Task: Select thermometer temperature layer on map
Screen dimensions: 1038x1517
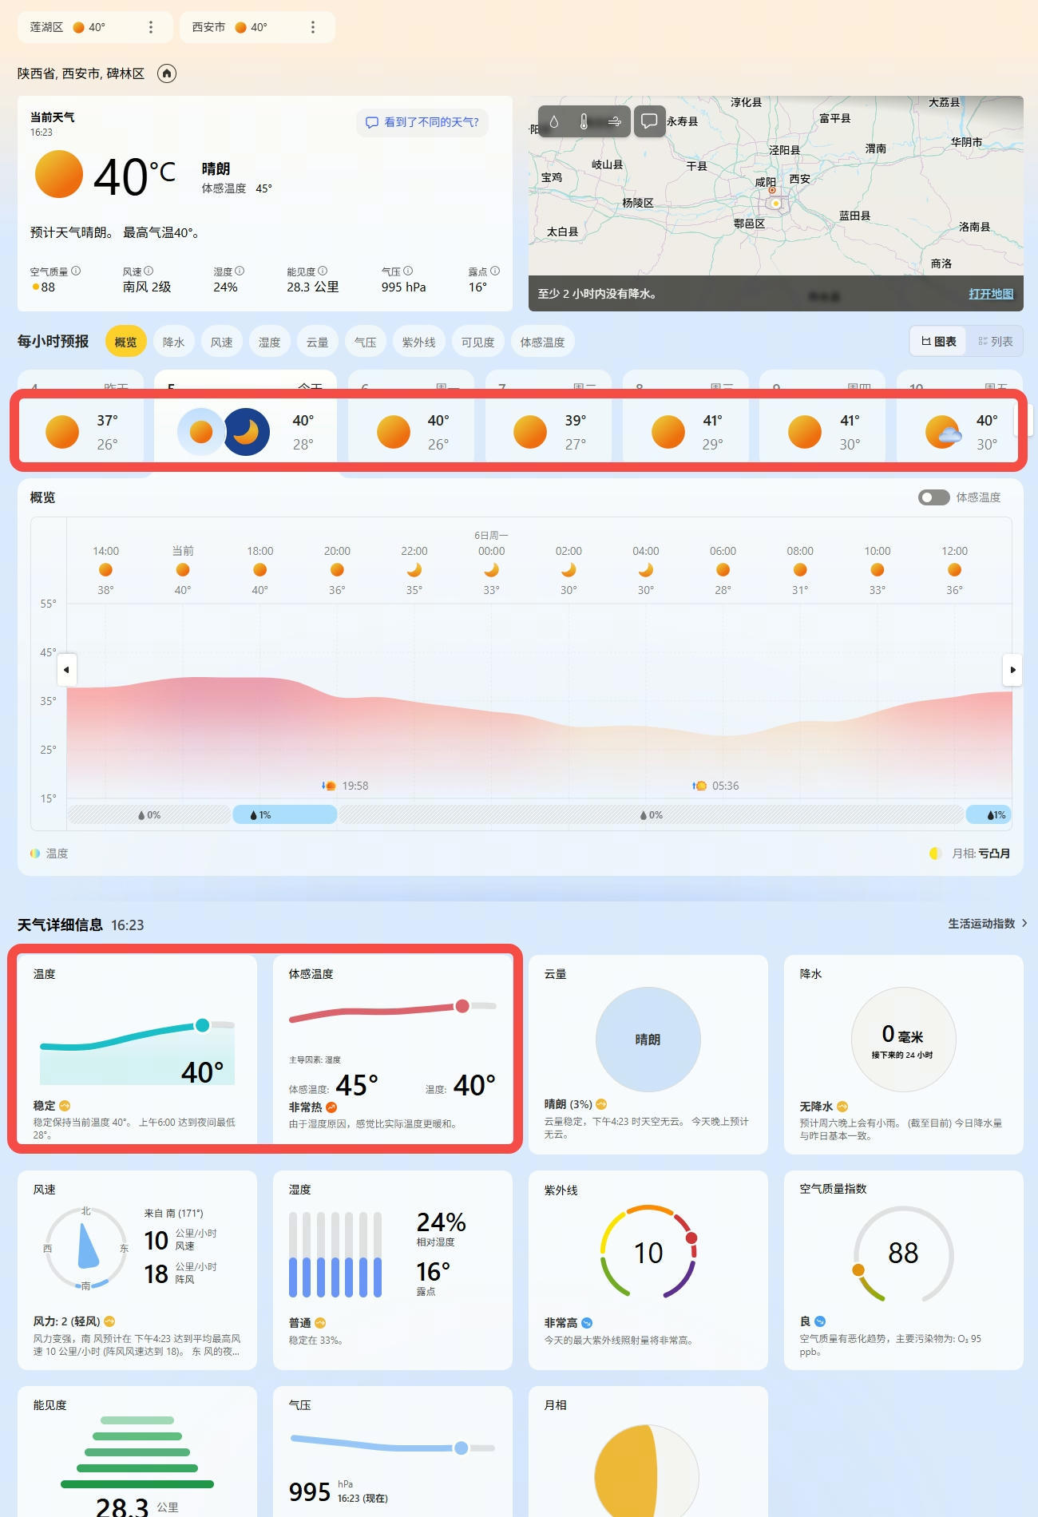Action: pos(584,121)
